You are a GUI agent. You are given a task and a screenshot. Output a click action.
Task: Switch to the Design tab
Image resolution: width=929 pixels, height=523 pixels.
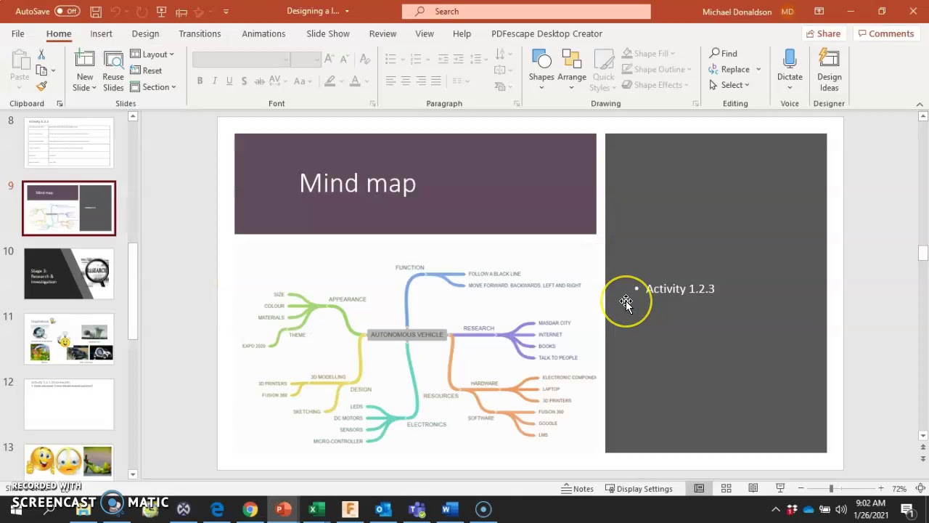[x=145, y=33]
